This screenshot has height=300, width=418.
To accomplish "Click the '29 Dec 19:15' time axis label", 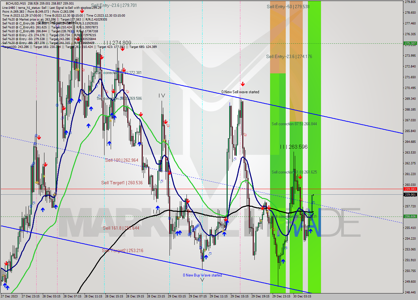I will [x=261, y=296].
